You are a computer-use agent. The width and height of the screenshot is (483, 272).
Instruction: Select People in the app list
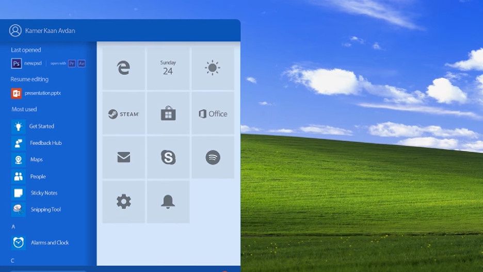coord(38,177)
